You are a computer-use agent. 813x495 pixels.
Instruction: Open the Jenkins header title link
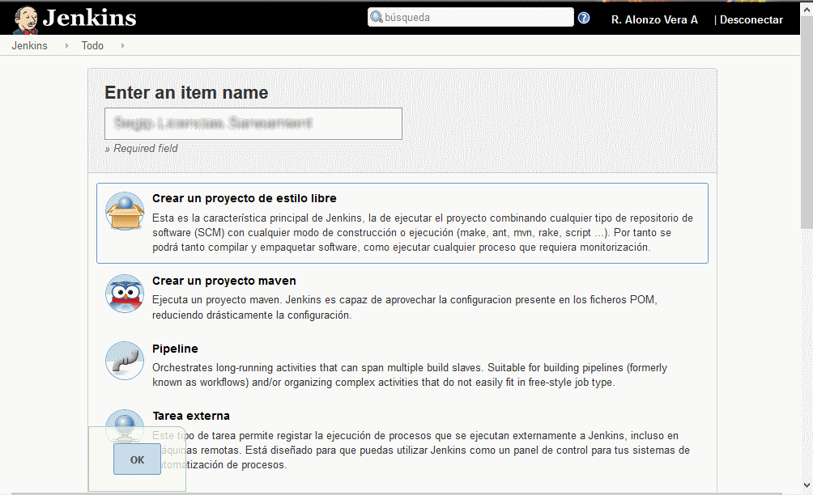[x=89, y=18]
